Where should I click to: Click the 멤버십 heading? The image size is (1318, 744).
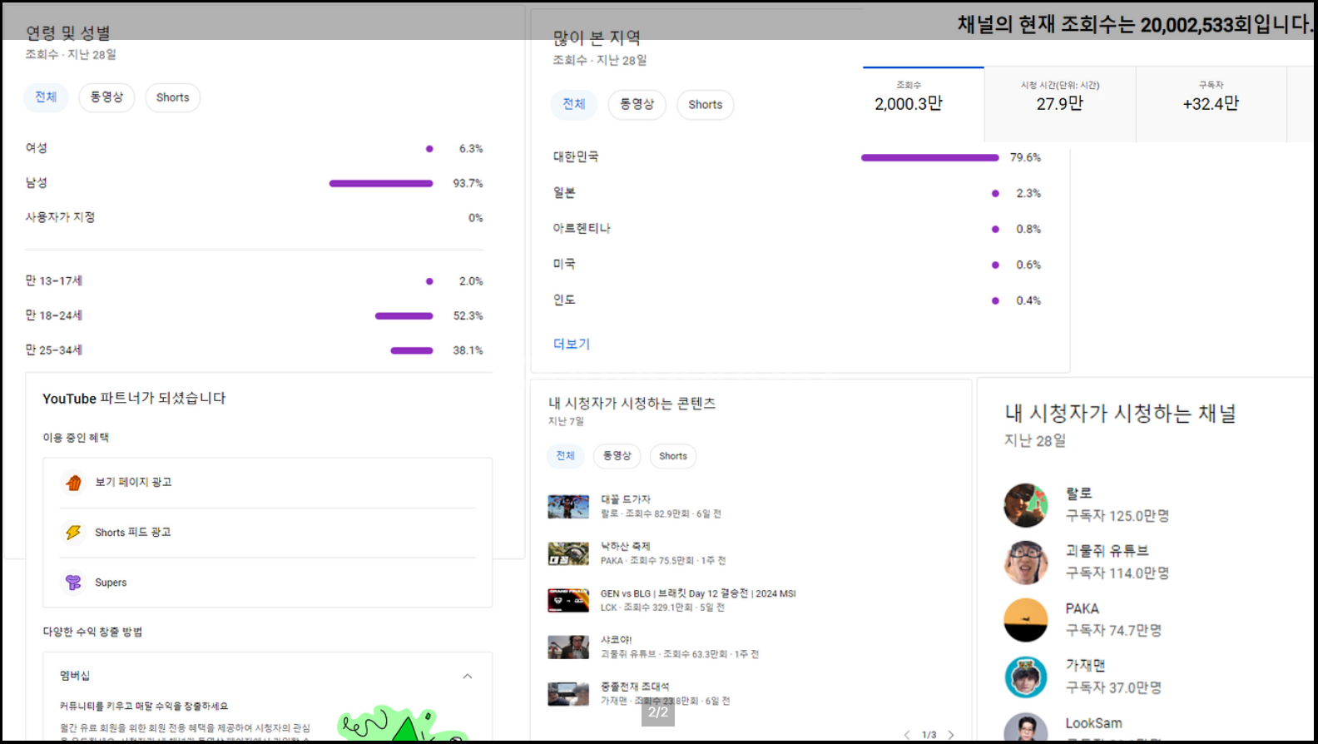(x=75, y=676)
